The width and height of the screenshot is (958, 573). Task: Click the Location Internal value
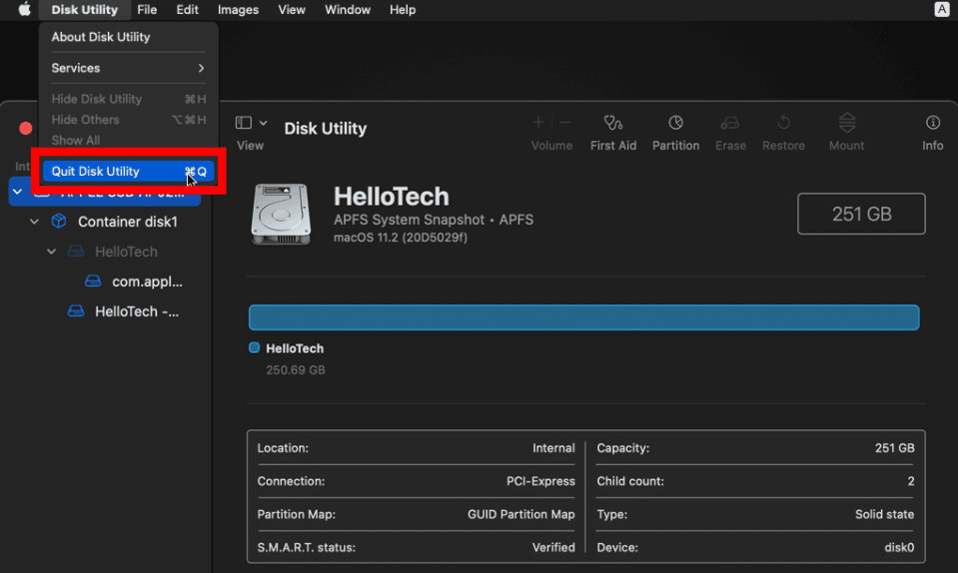553,448
